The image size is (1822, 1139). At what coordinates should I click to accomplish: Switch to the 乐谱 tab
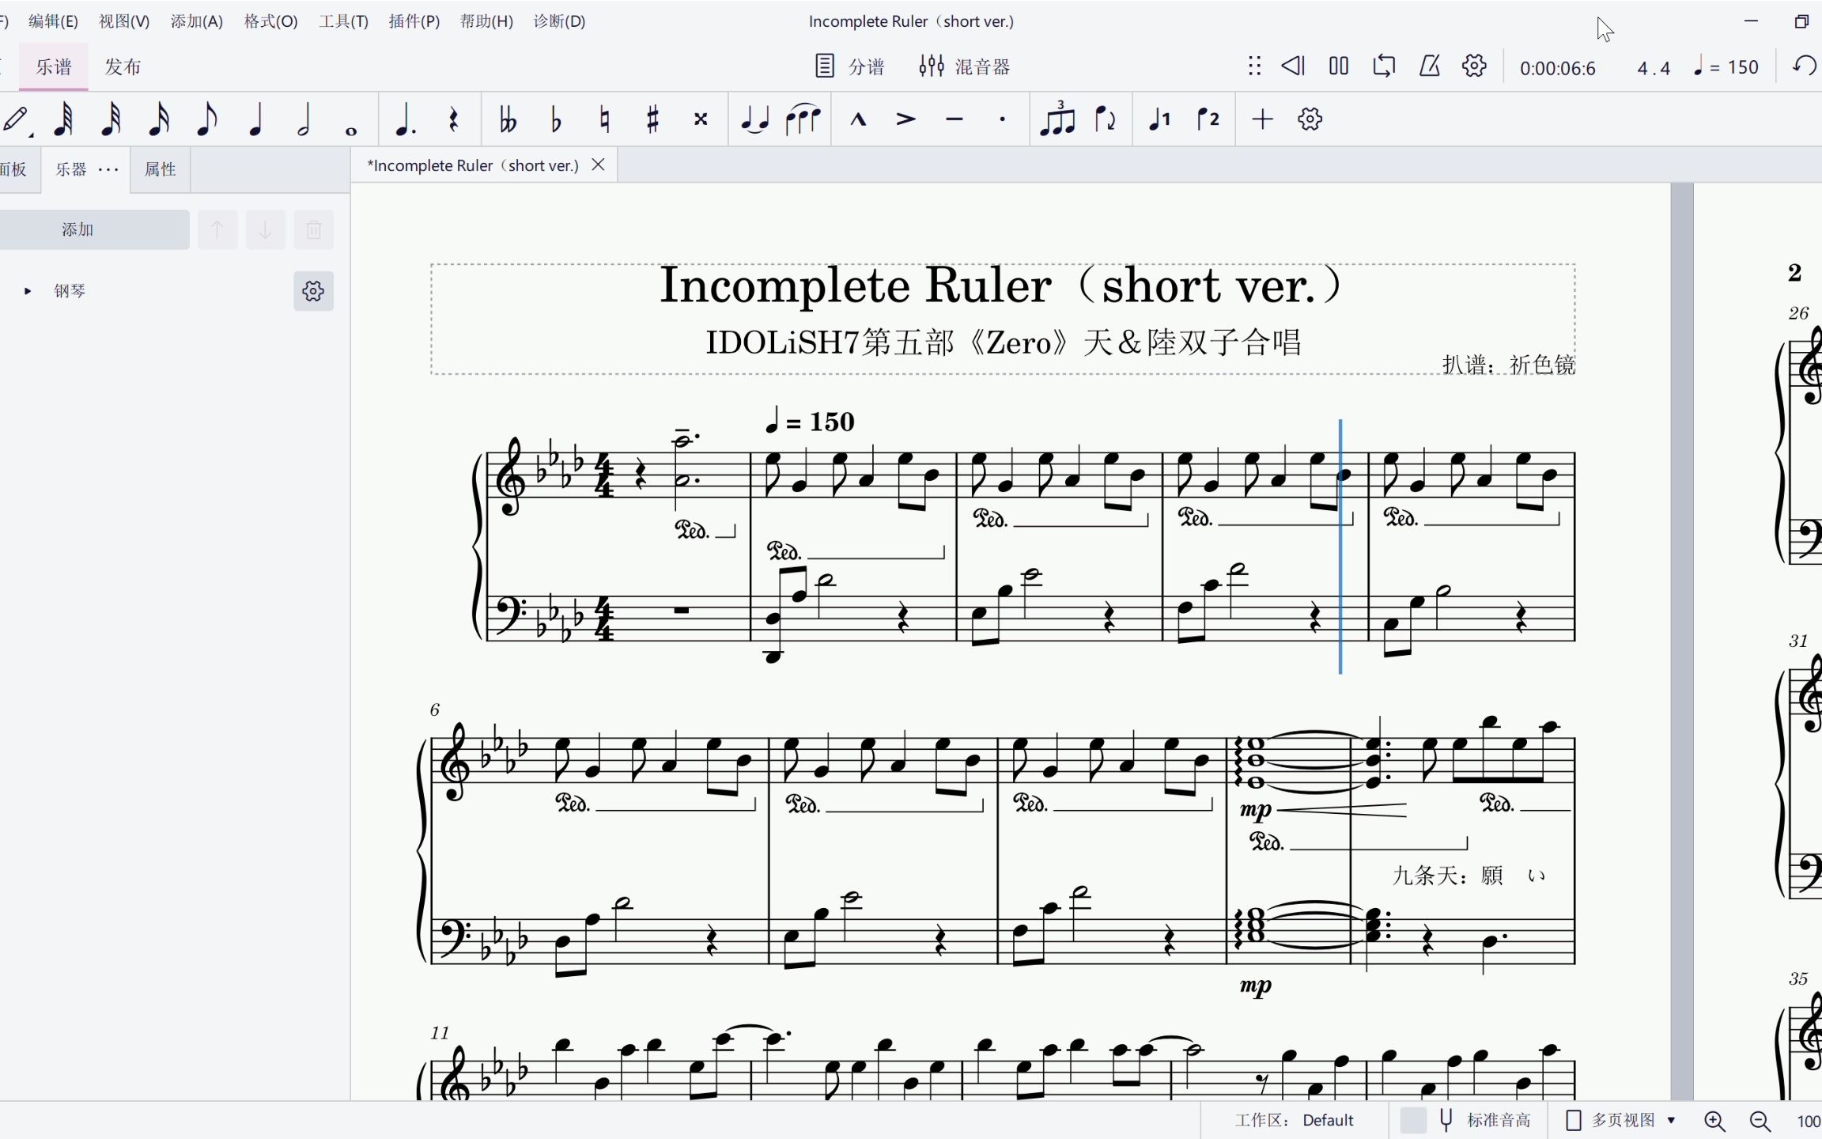[x=54, y=66]
